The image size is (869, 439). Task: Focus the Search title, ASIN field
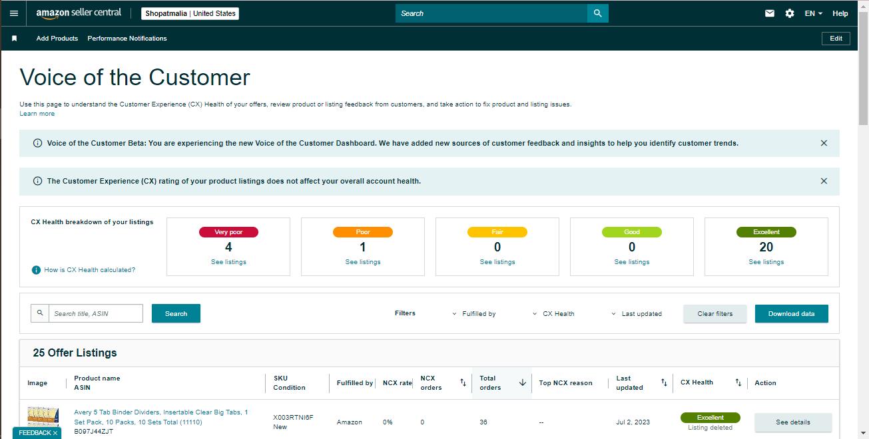(x=96, y=313)
